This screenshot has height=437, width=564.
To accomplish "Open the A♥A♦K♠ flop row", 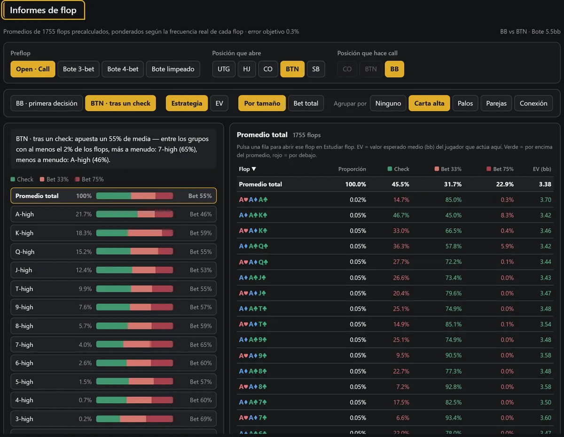I will [395, 230].
